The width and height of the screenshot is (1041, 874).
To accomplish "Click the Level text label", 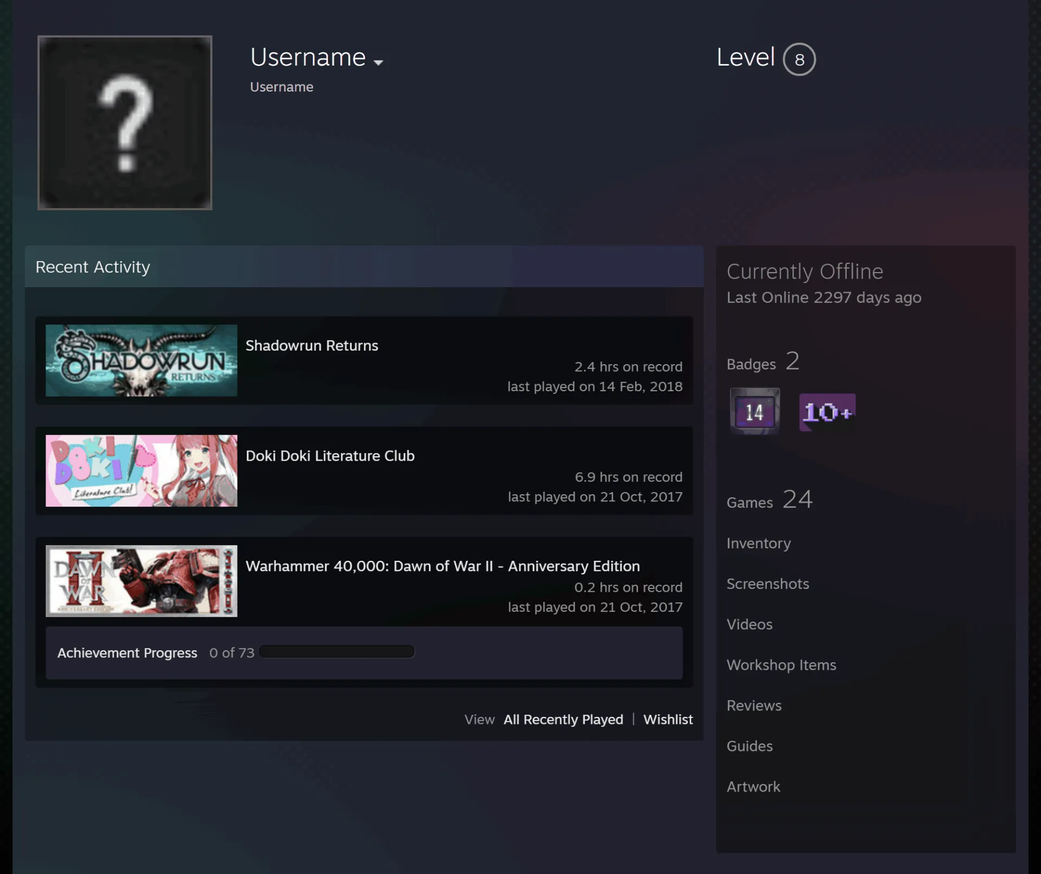I will [746, 57].
